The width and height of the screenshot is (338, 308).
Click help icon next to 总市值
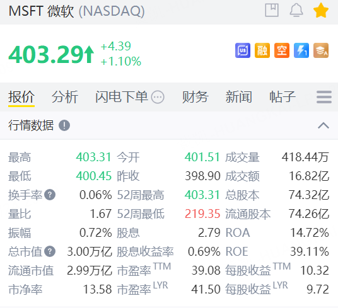[50, 251]
